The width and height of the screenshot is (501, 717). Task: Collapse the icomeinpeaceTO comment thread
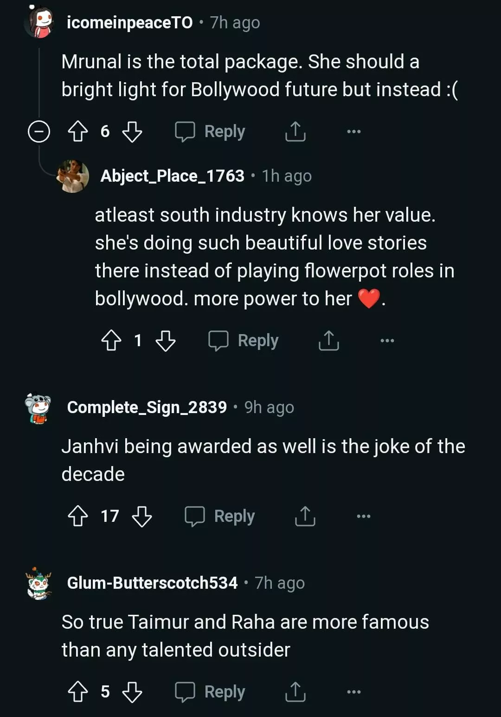(39, 132)
